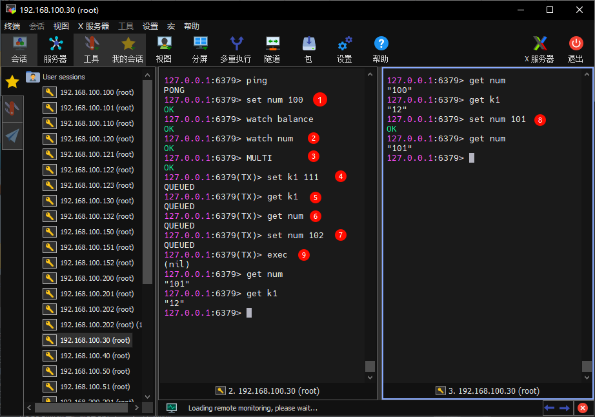Select session 192.168.100.122 (root)
595x417 pixels.
pos(88,170)
